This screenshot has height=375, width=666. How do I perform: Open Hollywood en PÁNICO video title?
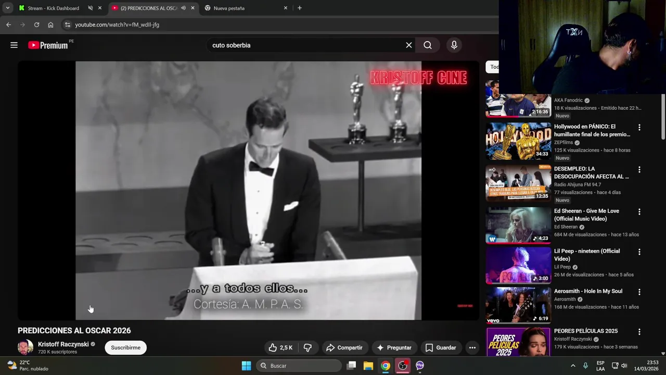[x=592, y=130]
